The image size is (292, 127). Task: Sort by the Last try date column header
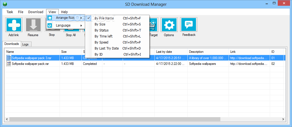(x=171, y=52)
